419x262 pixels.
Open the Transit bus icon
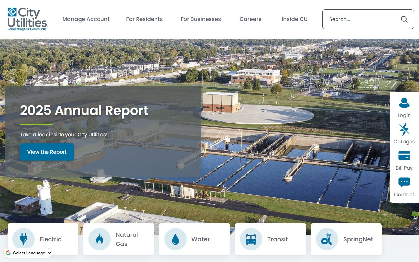click(x=251, y=239)
